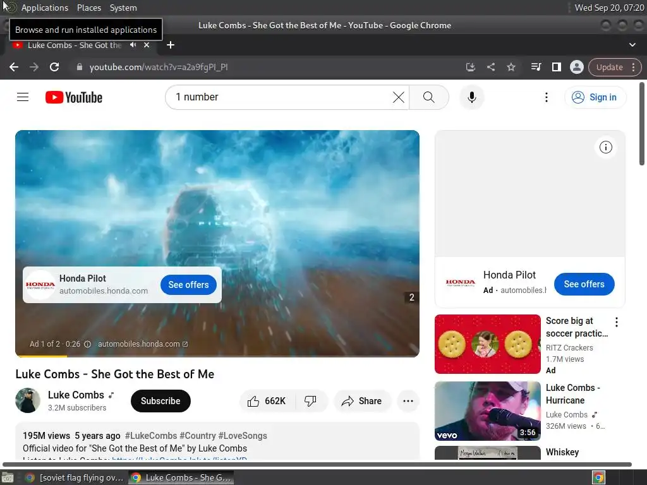
Task: Open the YouTube hamburger guide menu
Action: coord(23,97)
